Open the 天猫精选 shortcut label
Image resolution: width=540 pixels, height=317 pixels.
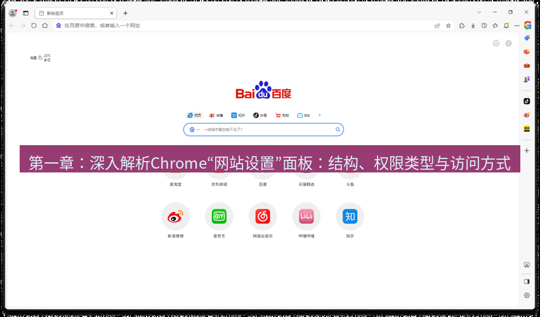pos(306,184)
